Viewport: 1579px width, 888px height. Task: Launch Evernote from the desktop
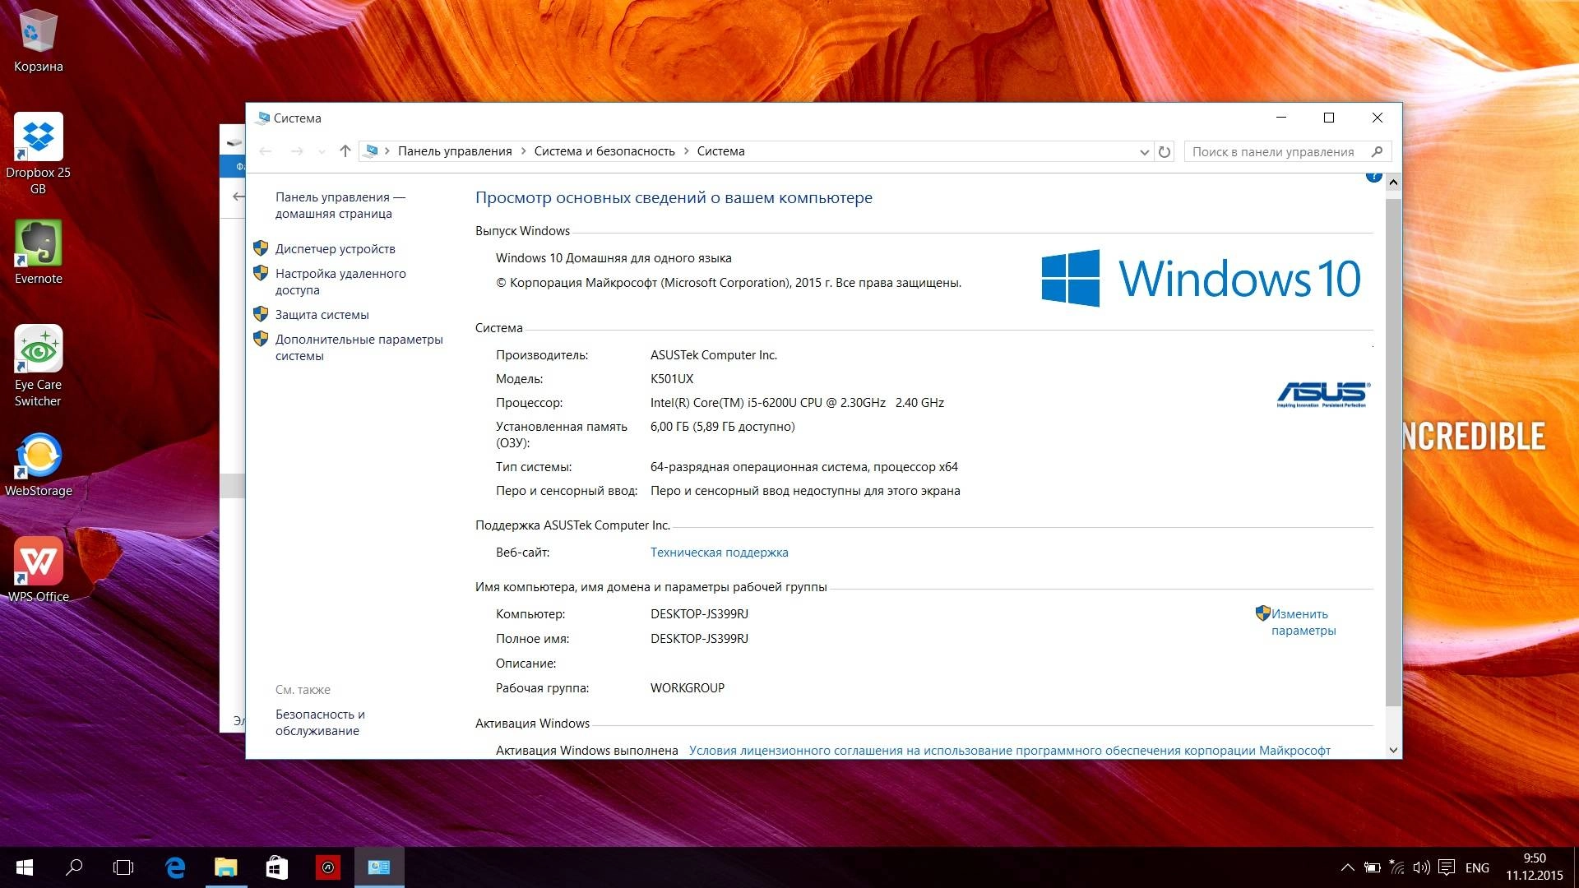(x=38, y=252)
